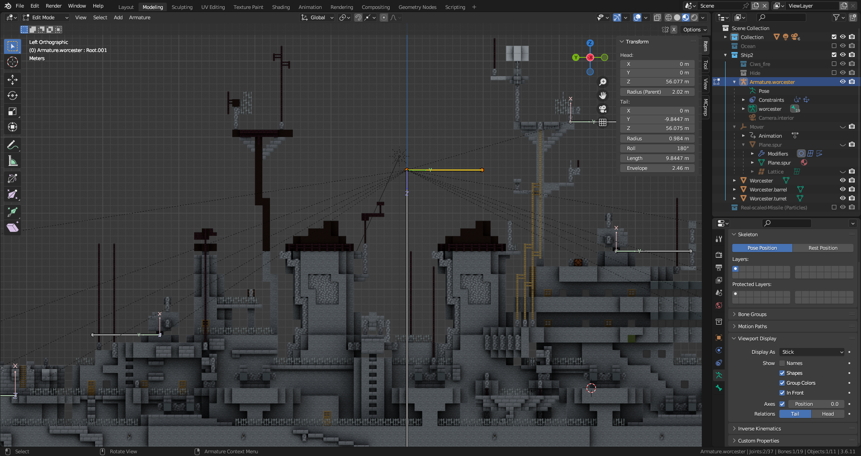Enable Names display checkbox
Viewport: 861px width, 456px height.
pos(782,363)
